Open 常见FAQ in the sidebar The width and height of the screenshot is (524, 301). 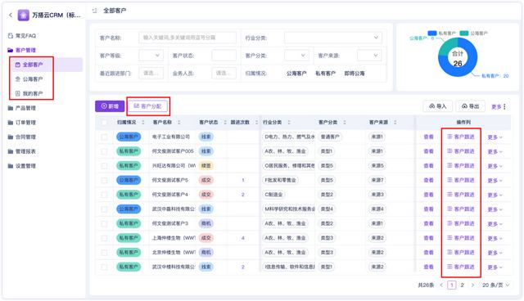(x=25, y=36)
